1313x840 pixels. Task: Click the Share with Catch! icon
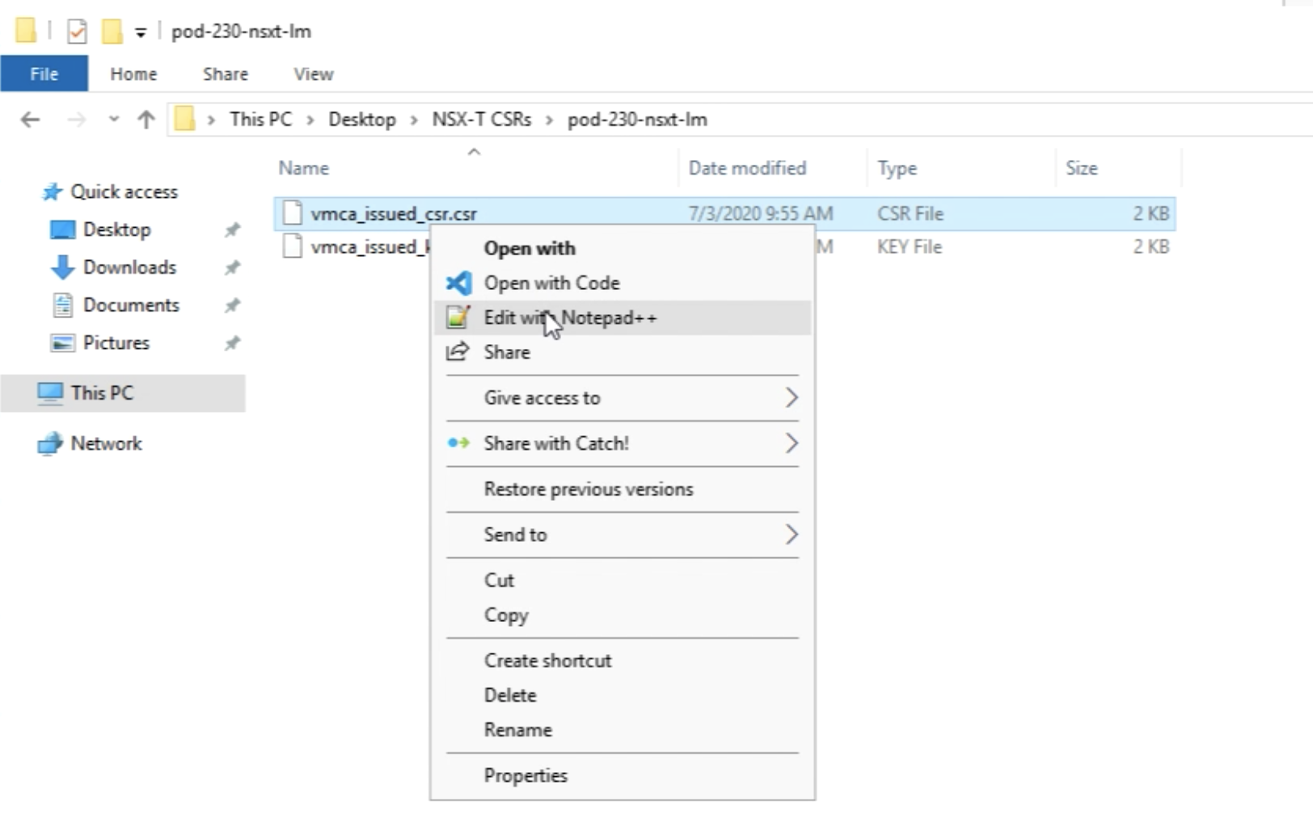458,443
